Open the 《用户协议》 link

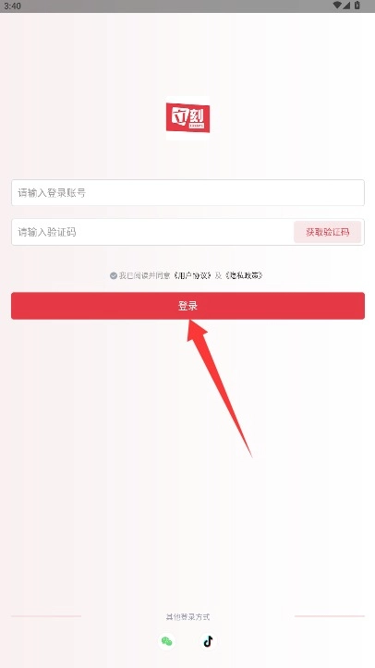(192, 275)
